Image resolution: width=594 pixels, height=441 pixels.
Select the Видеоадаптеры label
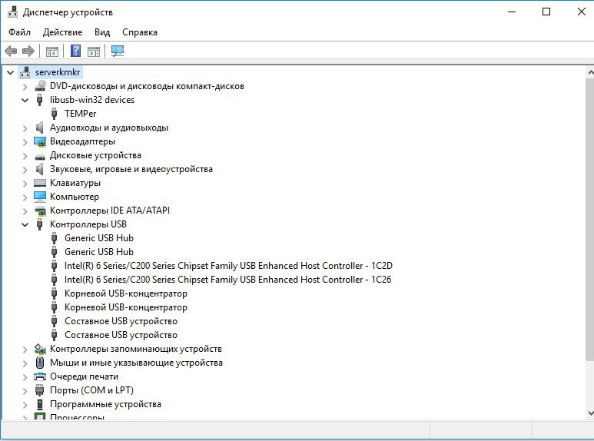pos(82,141)
